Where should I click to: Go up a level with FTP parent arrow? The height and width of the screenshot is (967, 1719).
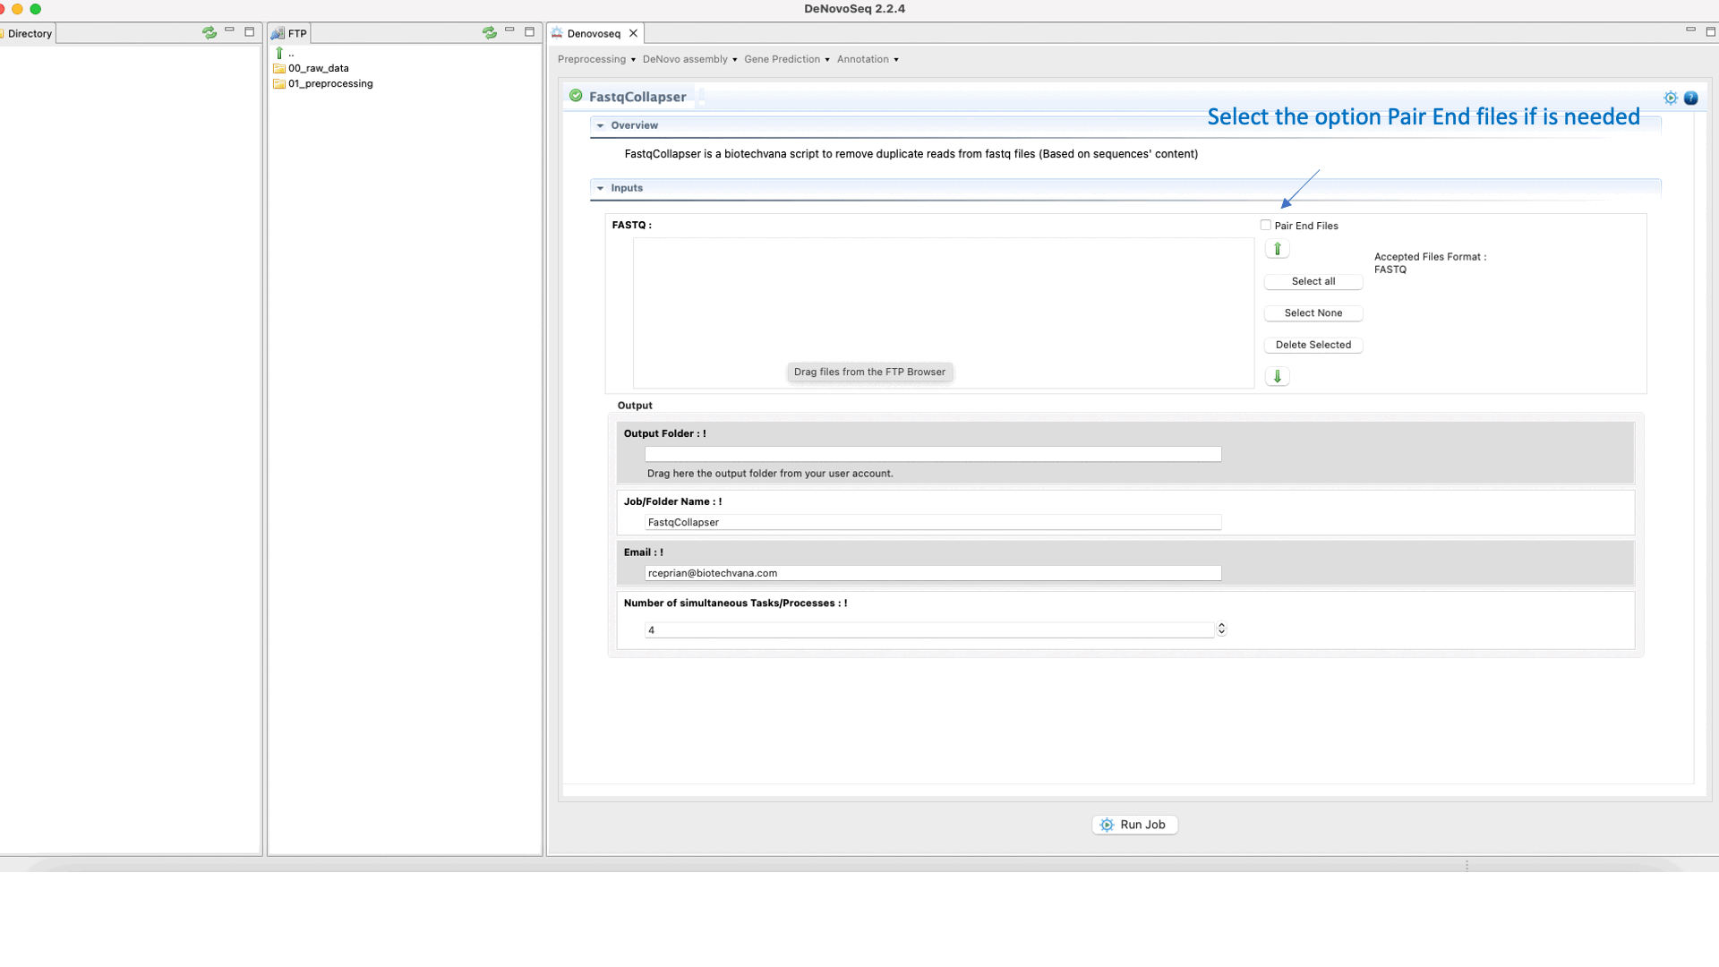coord(280,53)
